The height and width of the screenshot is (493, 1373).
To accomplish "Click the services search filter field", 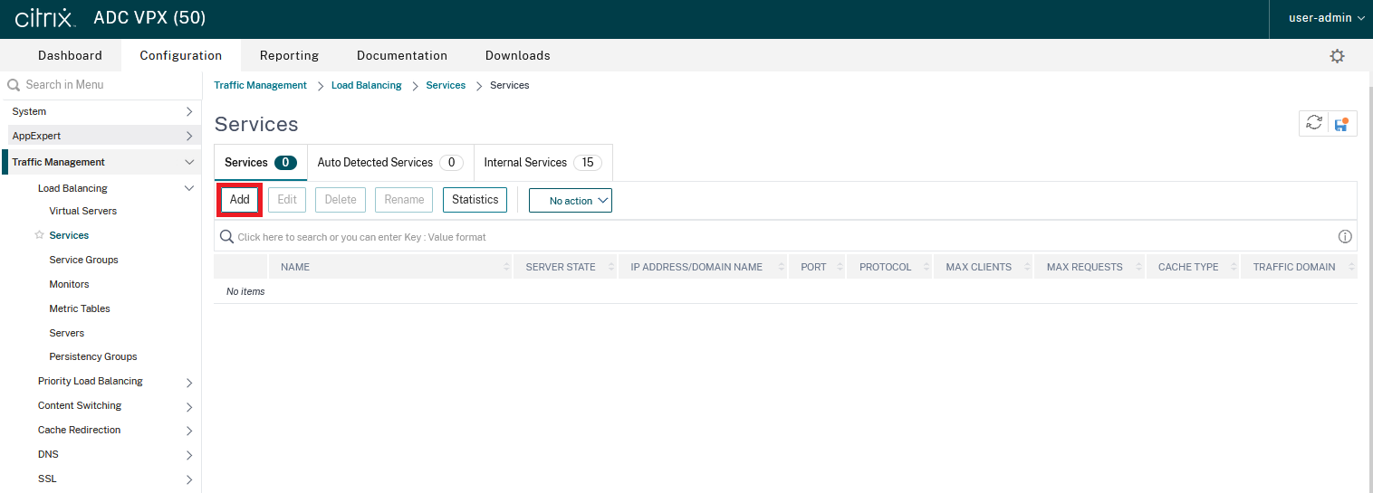I will coord(725,237).
